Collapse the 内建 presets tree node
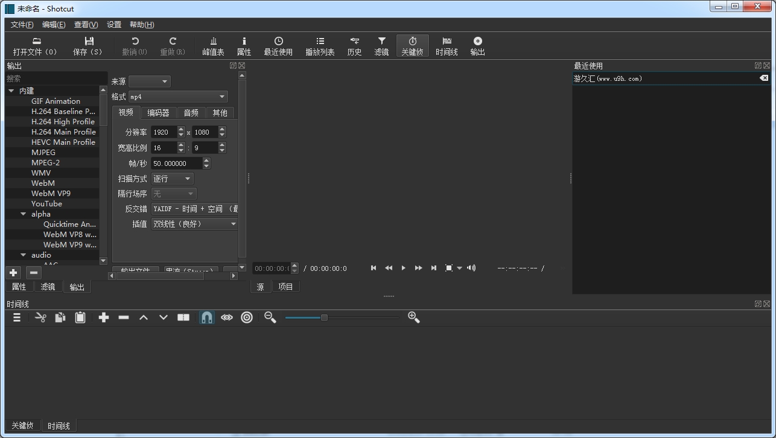 click(x=11, y=90)
